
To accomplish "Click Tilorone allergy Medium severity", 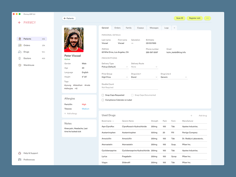I will (86, 109).
